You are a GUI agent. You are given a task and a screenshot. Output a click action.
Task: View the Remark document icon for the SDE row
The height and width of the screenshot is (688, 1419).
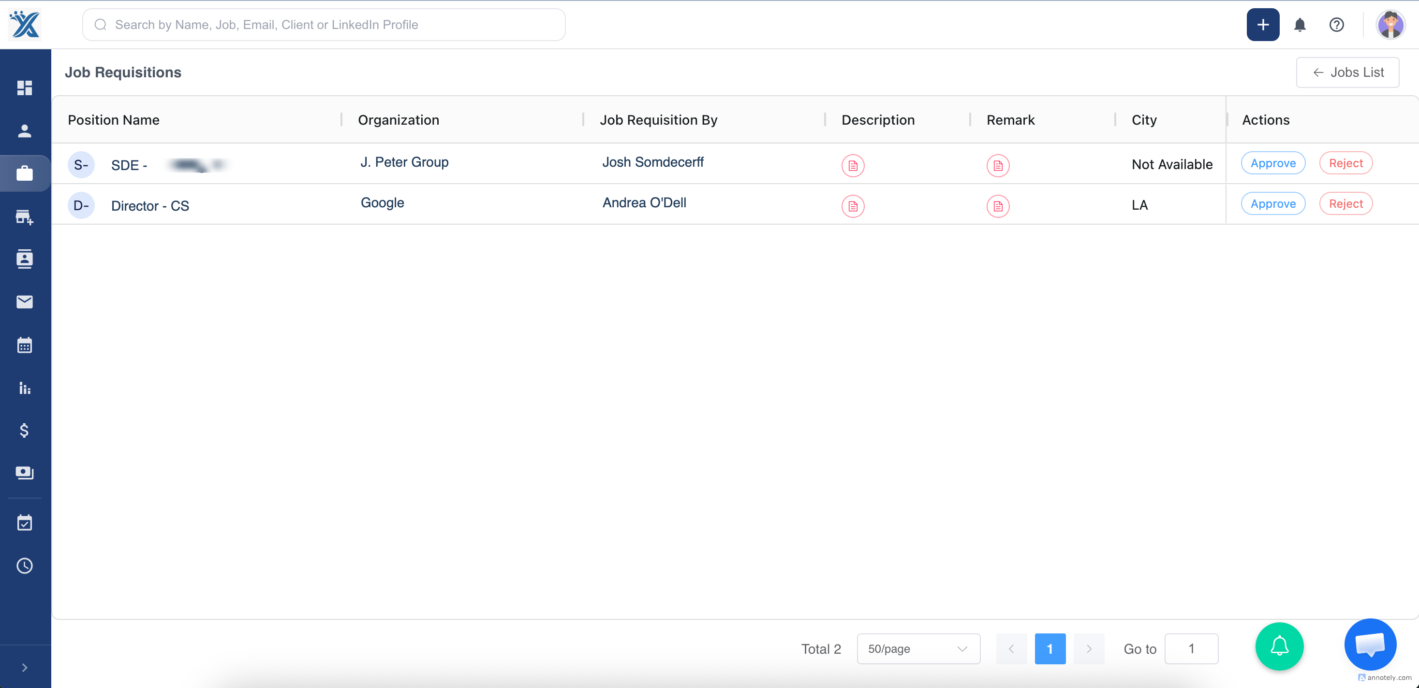[x=998, y=166]
